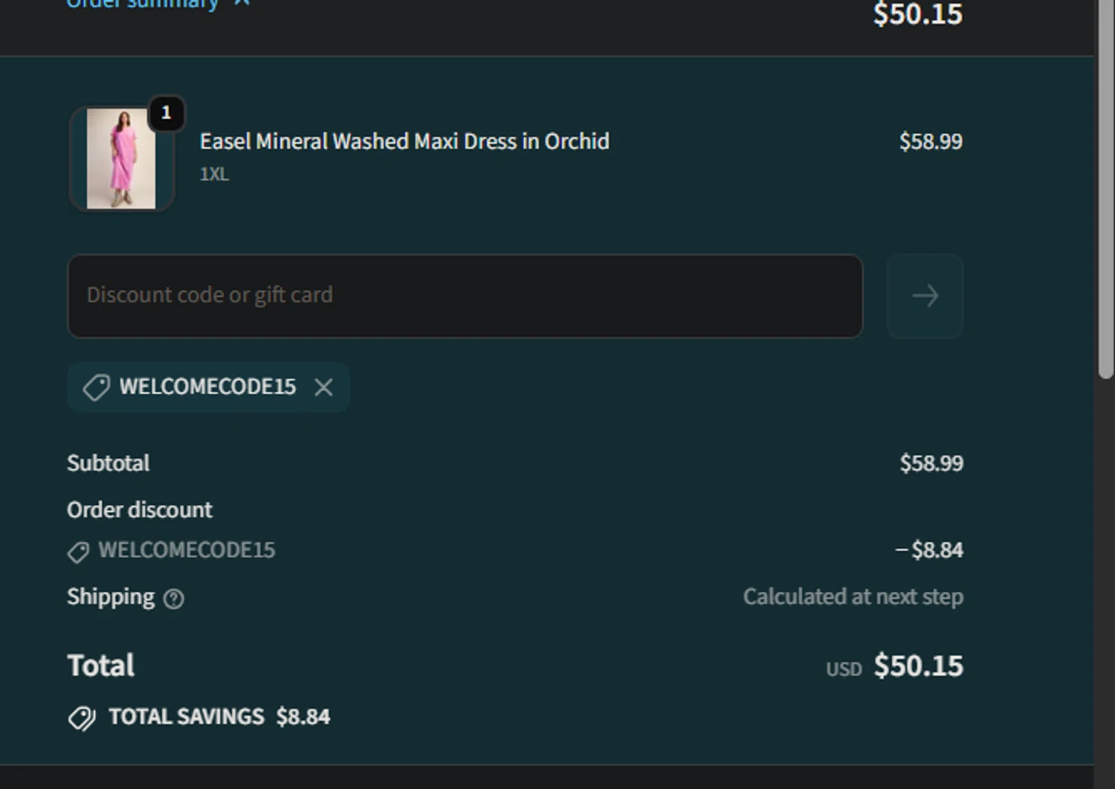The height and width of the screenshot is (789, 1115).
Task: Click the Order summary link
Action: coord(142,4)
